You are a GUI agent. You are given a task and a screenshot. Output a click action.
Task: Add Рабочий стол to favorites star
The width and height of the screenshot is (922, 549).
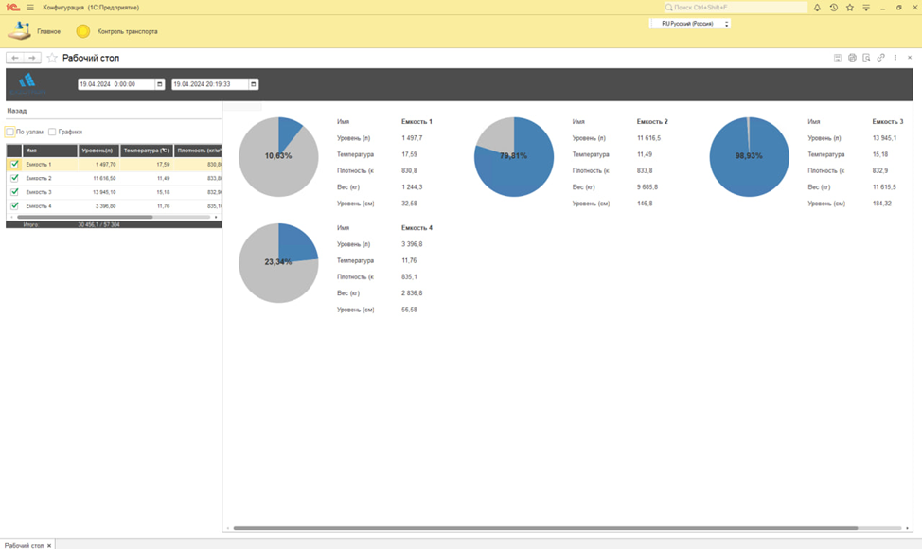[52, 58]
